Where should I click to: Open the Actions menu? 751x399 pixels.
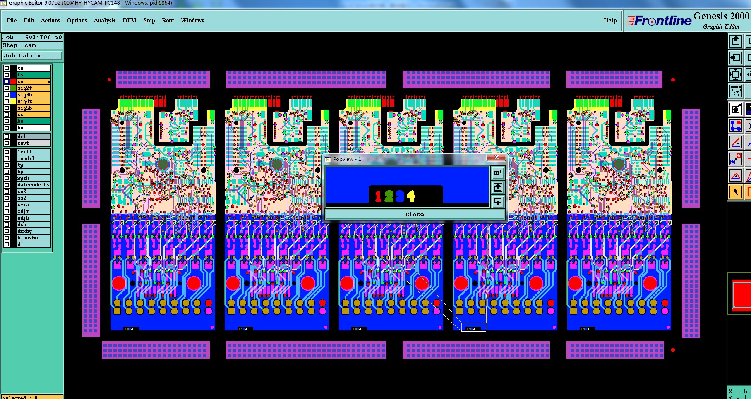click(50, 20)
